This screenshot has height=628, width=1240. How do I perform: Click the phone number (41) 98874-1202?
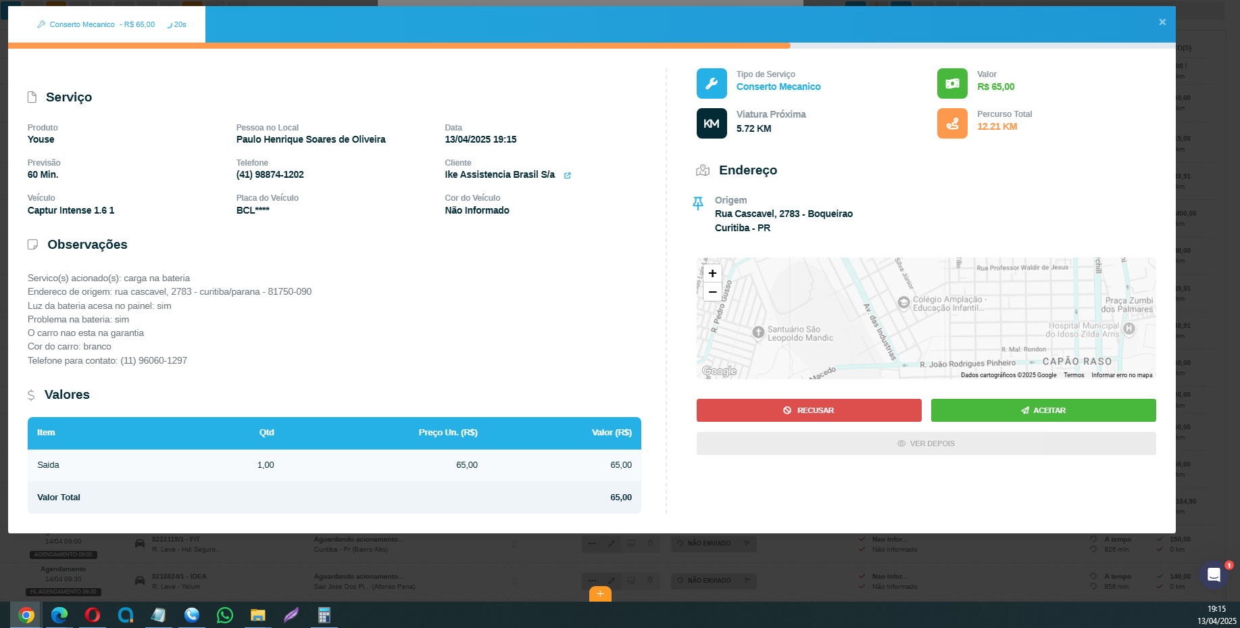coord(270,175)
